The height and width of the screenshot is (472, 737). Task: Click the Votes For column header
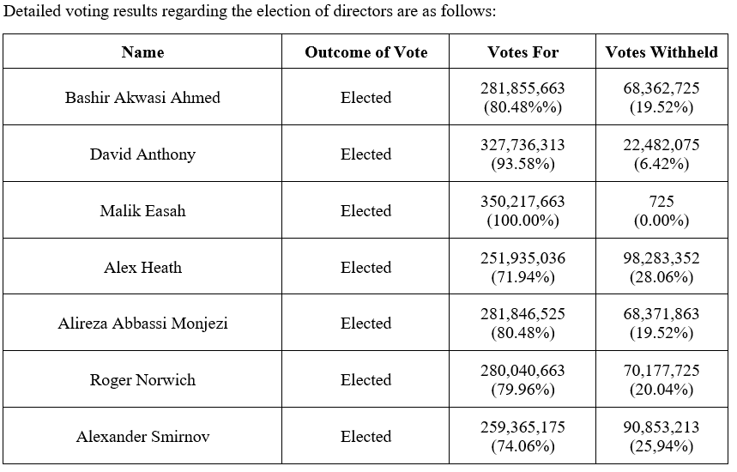click(523, 52)
